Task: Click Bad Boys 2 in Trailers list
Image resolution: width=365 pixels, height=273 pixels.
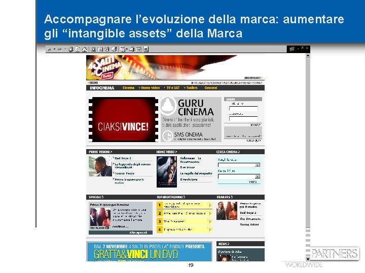Action: pyautogui.click(x=248, y=213)
